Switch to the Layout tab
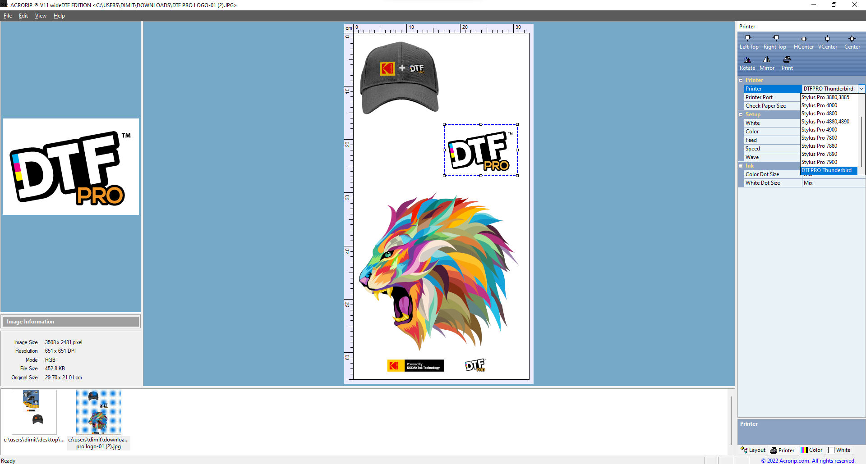Viewport: 866px width, 464px height. pyautogui.click(x=753, y=450)
